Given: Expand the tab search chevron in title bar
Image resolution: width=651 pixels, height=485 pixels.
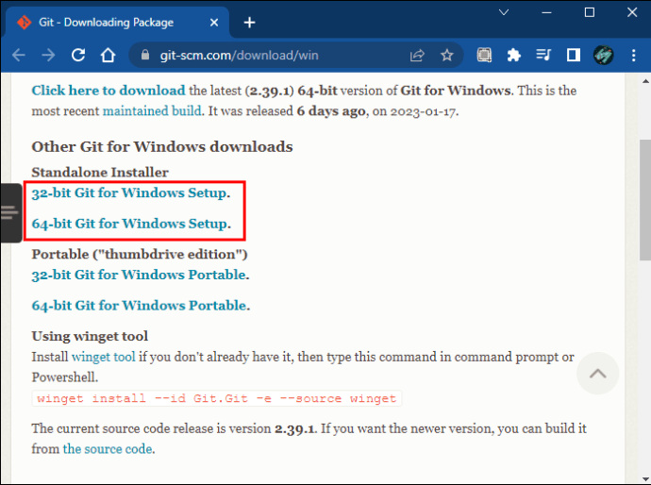Looking at the screenshot, I should [x=504, y=12].
